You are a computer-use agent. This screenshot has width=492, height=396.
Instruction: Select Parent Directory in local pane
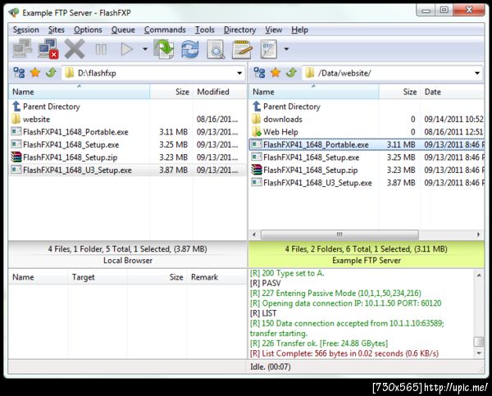click(x=46, y=107)
